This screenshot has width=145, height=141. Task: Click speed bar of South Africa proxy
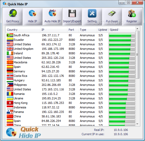(122, 35)
